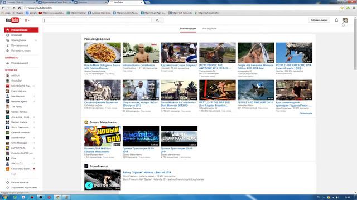Open the Bolognese Sauce Gordon Ramsay thumbnail
The width and height of the screenshot is (357, 200).
pos(103,53)
